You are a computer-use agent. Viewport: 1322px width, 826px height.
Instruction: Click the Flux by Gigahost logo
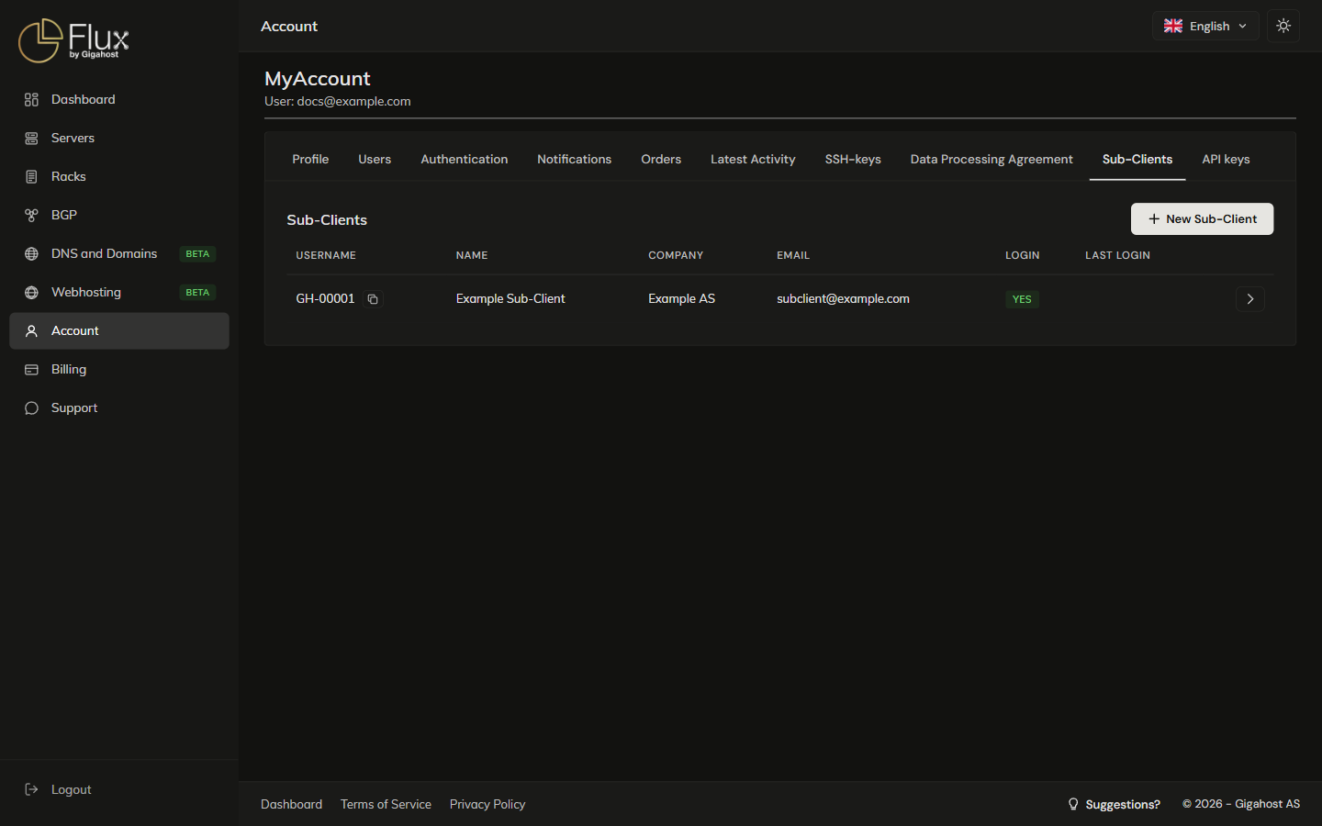coord(73,40)
